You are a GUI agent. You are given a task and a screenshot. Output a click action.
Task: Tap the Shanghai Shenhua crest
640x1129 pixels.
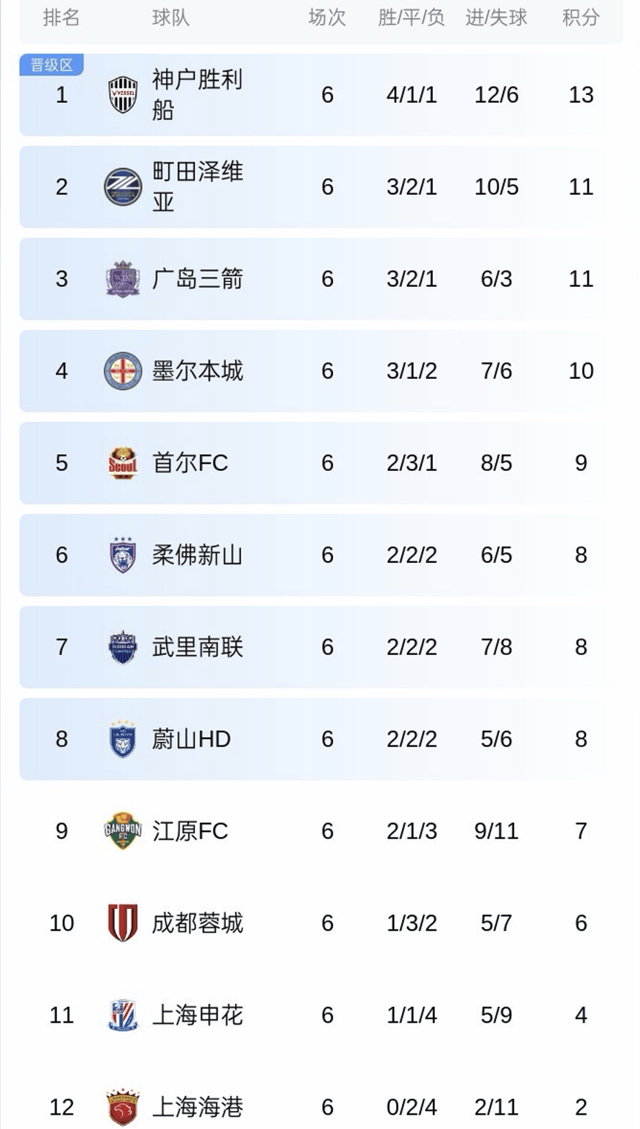click(x=123, y=1015)
